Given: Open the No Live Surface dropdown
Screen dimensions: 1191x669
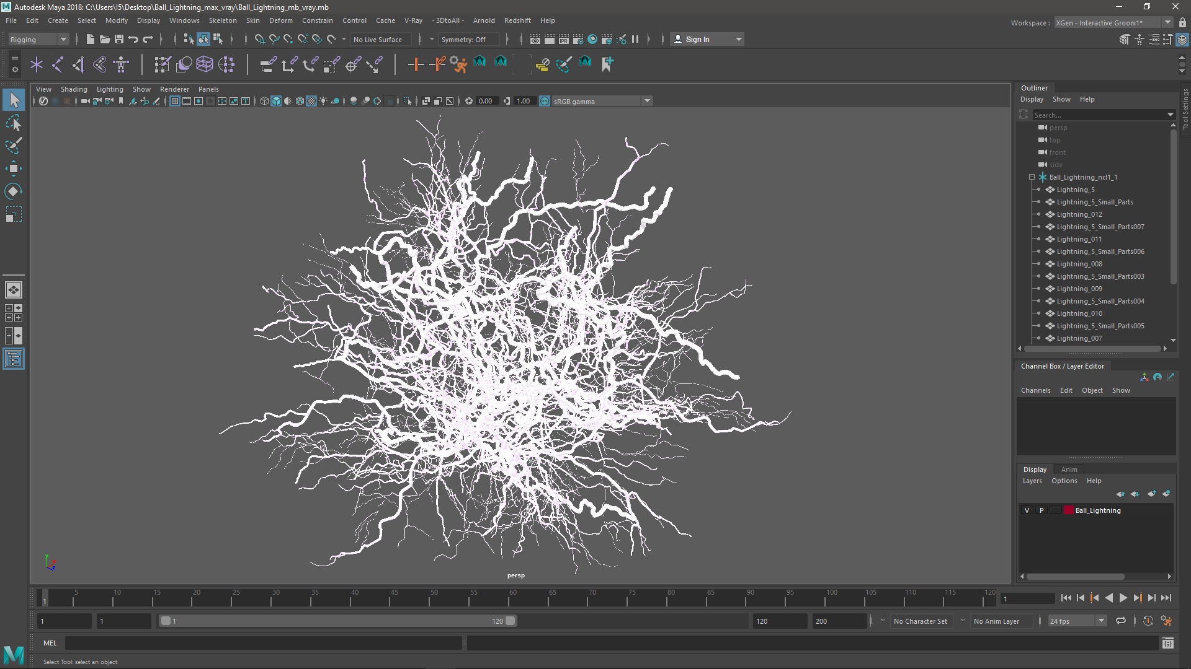Looking at the screenshot, I should [x=380, y=39].
